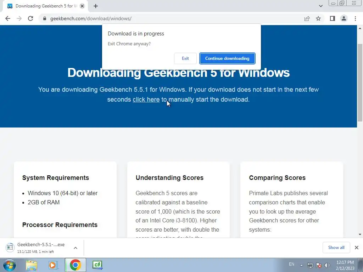Click the page scrollbar up arrow

(x=360, y=28)
